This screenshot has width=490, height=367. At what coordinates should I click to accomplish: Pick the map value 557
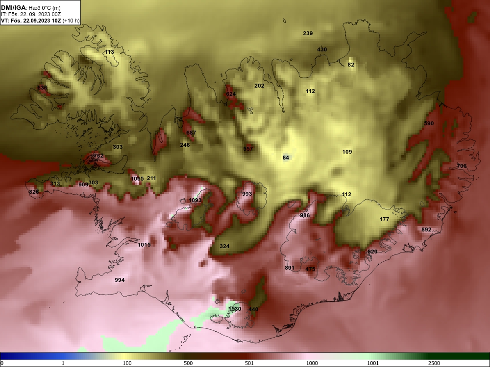(248, 149)
